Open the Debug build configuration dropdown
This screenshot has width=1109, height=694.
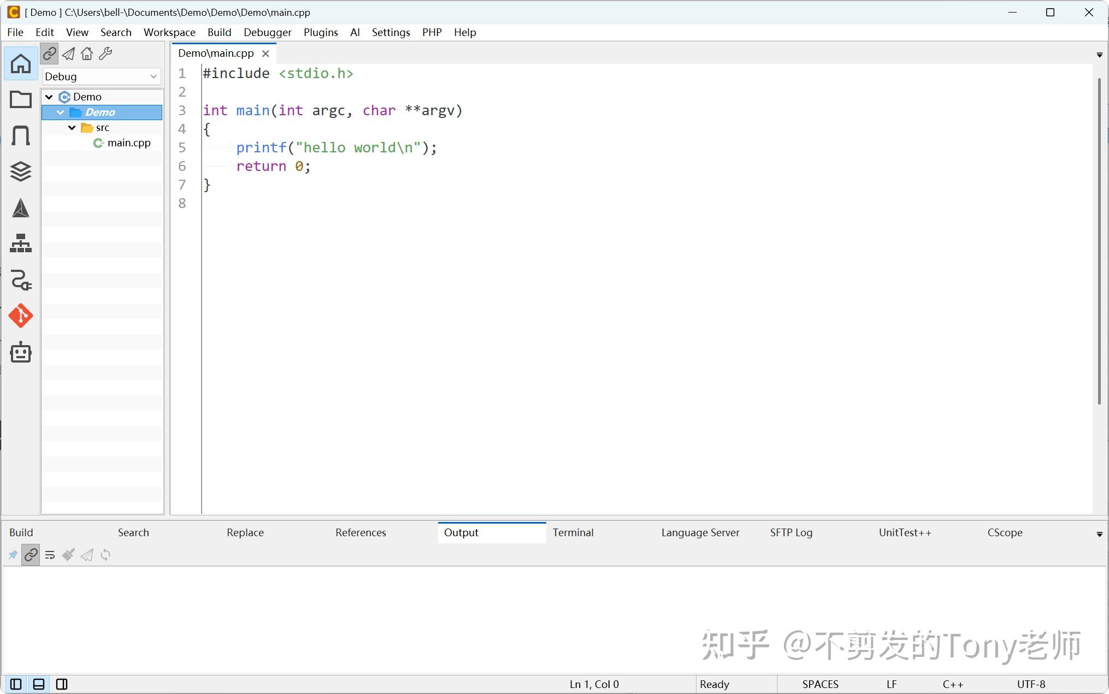[102, 76]
